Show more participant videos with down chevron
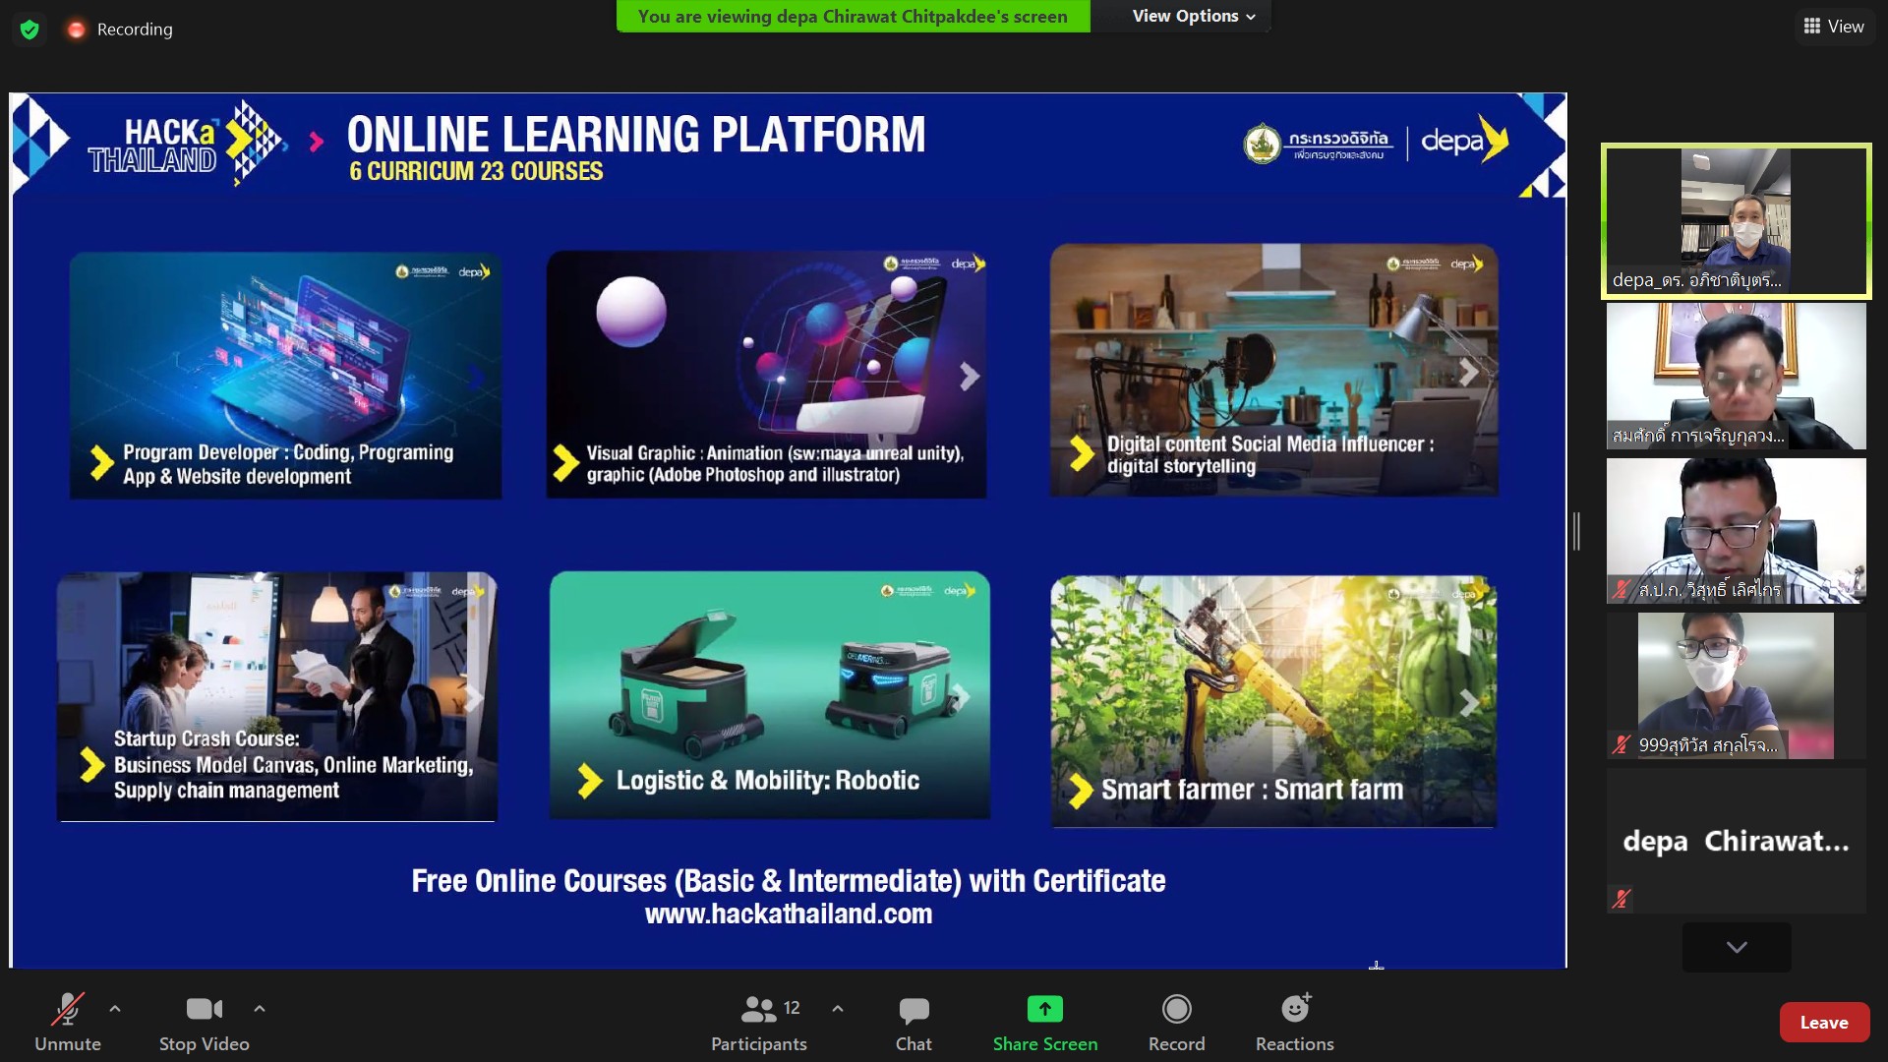The width and height of the screenshot is (1888, 1062). [1737, 947]
